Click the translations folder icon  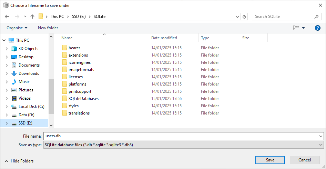[64, 113]
